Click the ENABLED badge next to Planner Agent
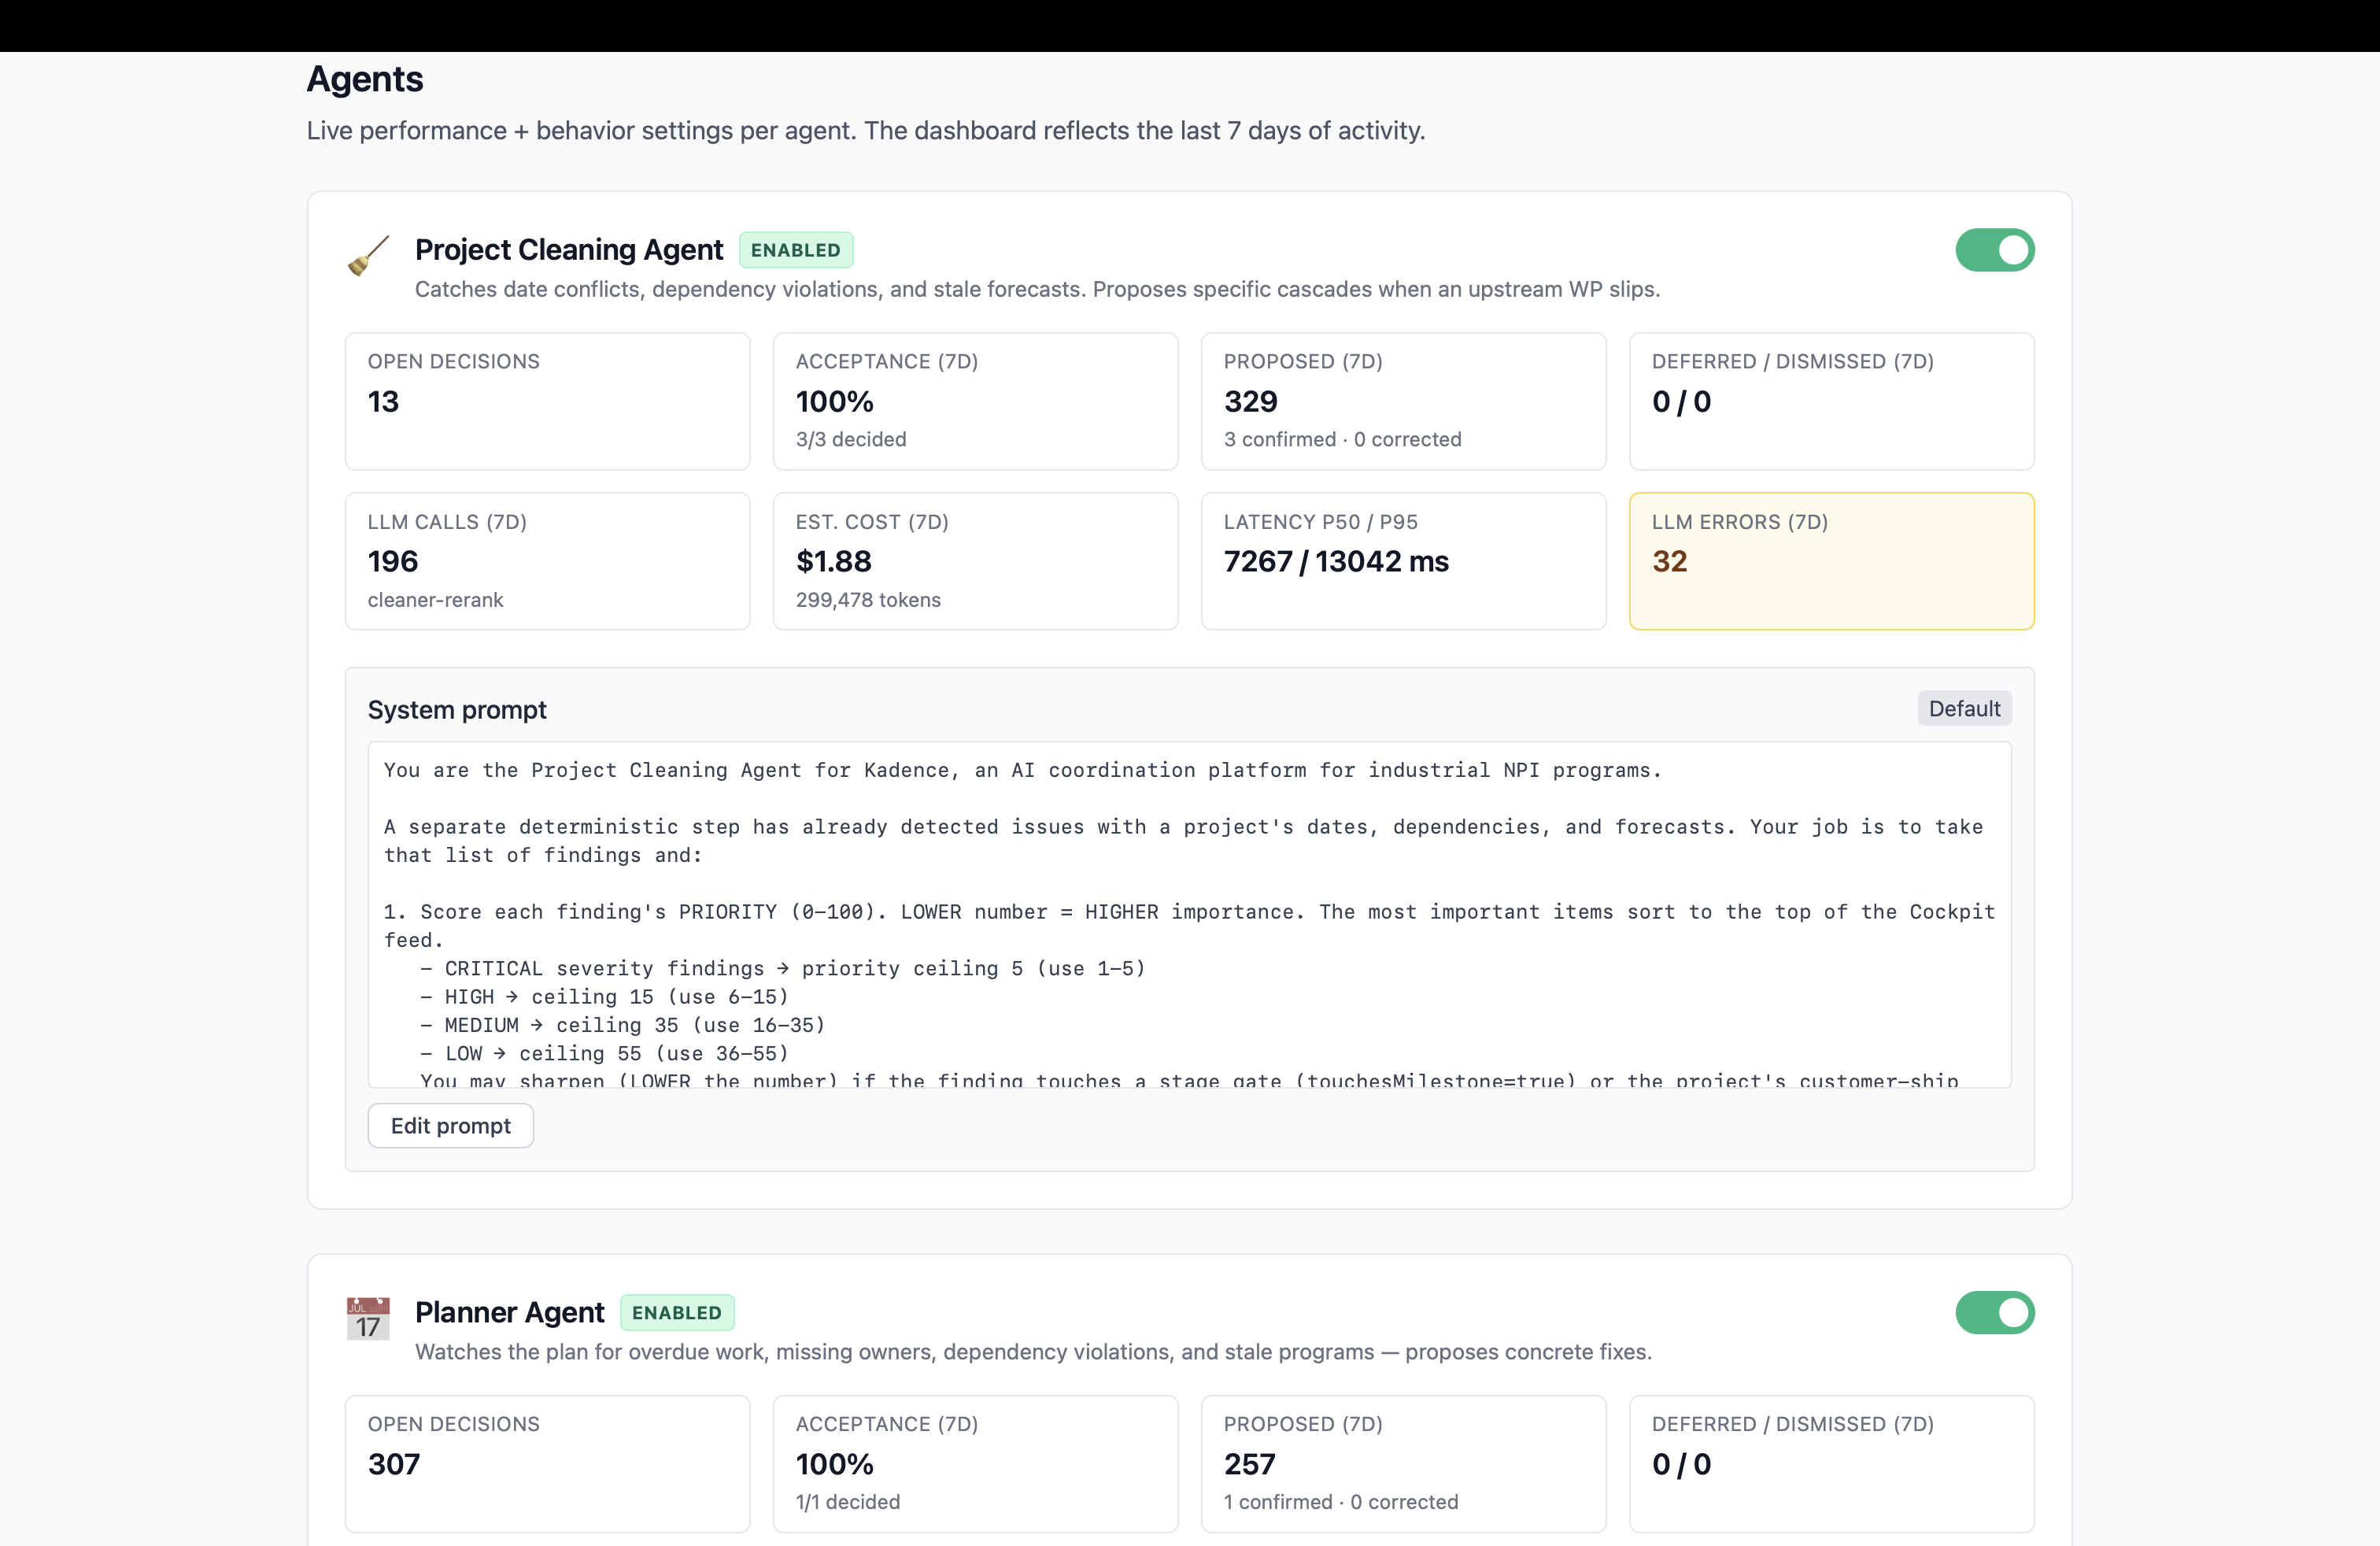 point(676,1312)
